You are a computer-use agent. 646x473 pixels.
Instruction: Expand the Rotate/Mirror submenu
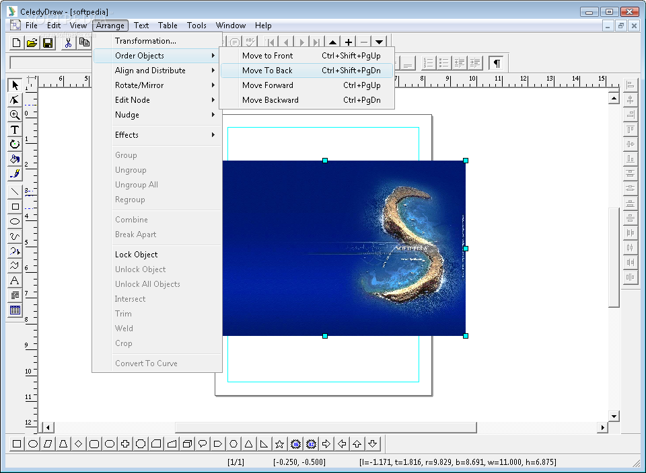[157, 85]
